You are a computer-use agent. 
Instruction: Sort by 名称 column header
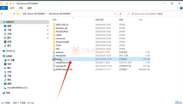click(x=54, y=20)
